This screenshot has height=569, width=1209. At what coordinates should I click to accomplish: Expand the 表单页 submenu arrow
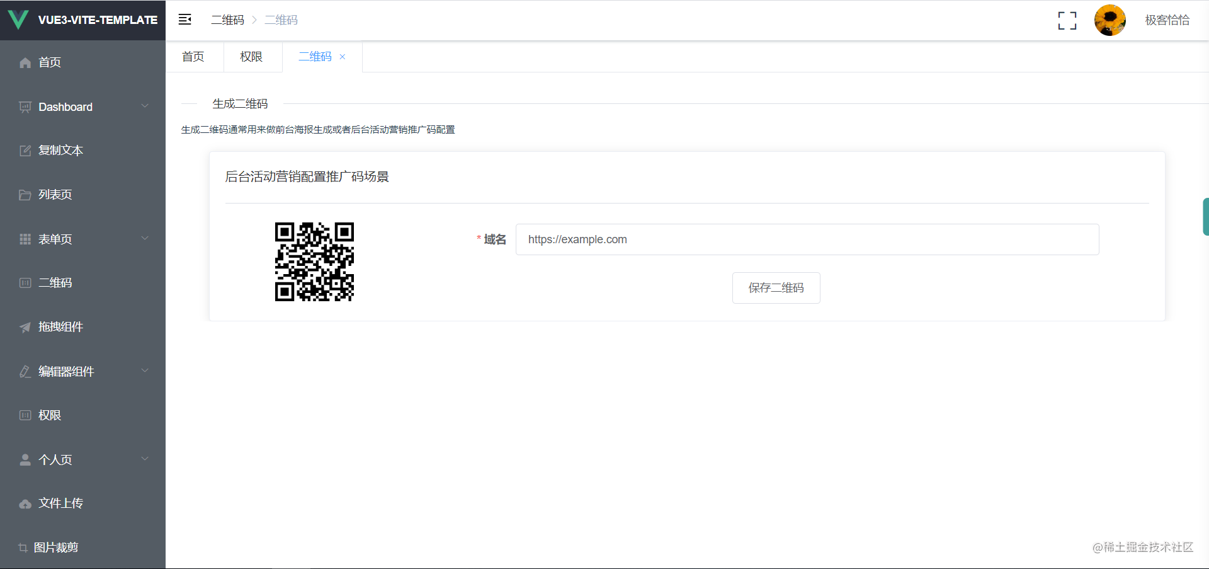(x=145, y=238)
